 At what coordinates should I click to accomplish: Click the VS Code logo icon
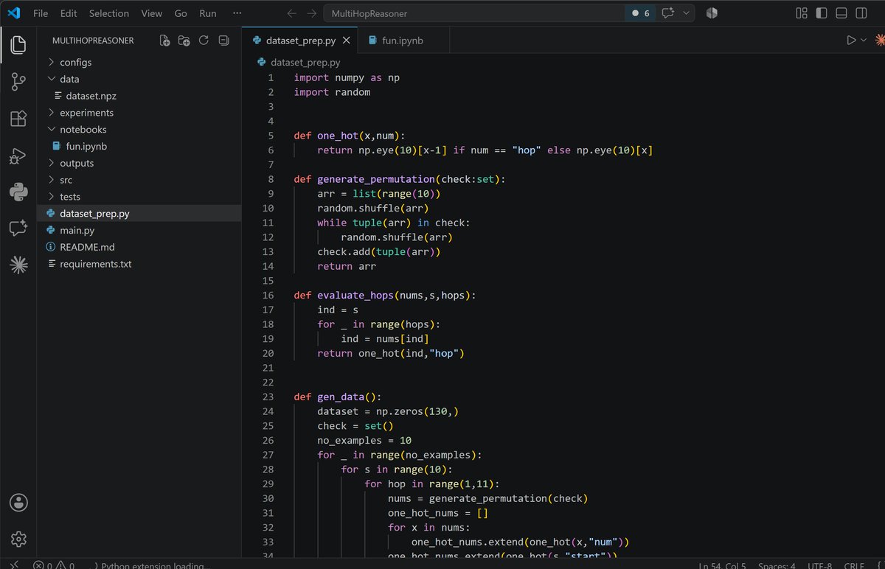click(x=15, y=13)
